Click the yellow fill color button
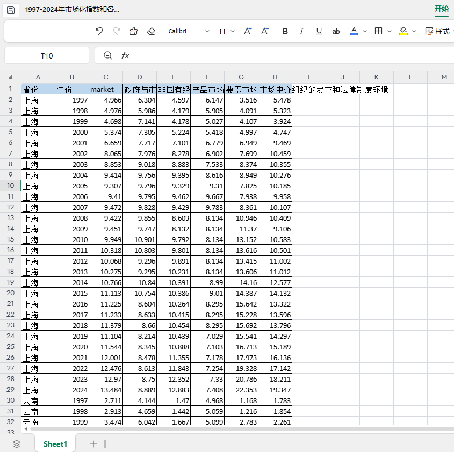The height and width of the screenshot is (452, 454). (403, 31)
